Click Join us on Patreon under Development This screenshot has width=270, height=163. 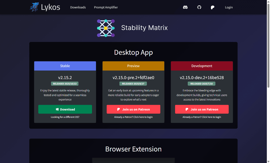point(202,109)
